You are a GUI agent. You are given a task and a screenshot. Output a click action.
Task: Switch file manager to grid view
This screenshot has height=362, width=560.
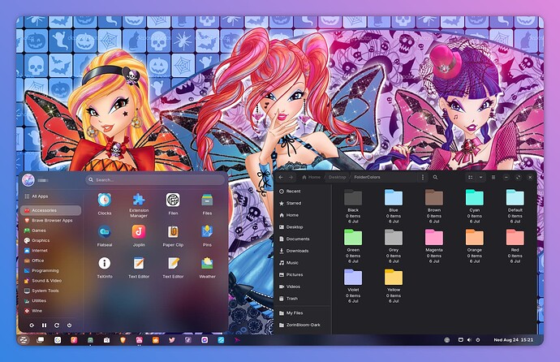[471, 177]
